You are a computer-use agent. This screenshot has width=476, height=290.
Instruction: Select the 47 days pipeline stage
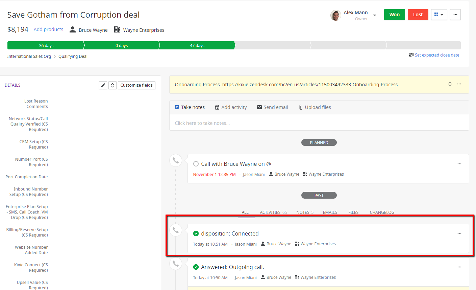pos(197,46)
